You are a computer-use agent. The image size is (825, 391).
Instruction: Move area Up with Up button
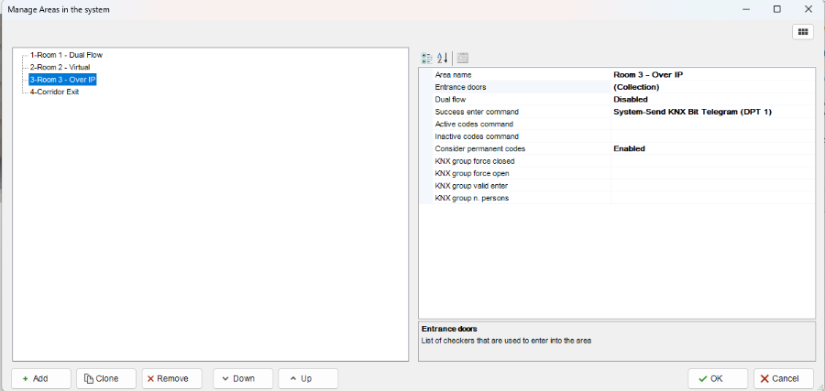coord(308,378)
